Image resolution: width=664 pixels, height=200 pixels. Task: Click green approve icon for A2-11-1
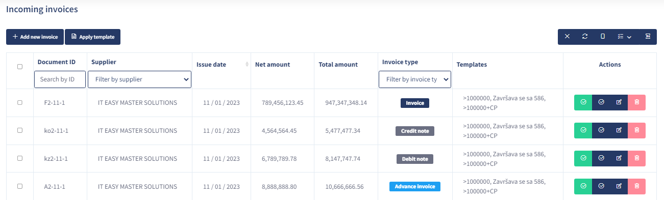pyautogui.click(x=583, y=186)
